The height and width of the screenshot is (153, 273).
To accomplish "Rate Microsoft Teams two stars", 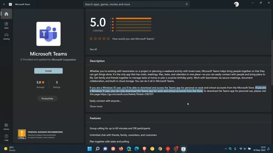I will pos(96,39).
